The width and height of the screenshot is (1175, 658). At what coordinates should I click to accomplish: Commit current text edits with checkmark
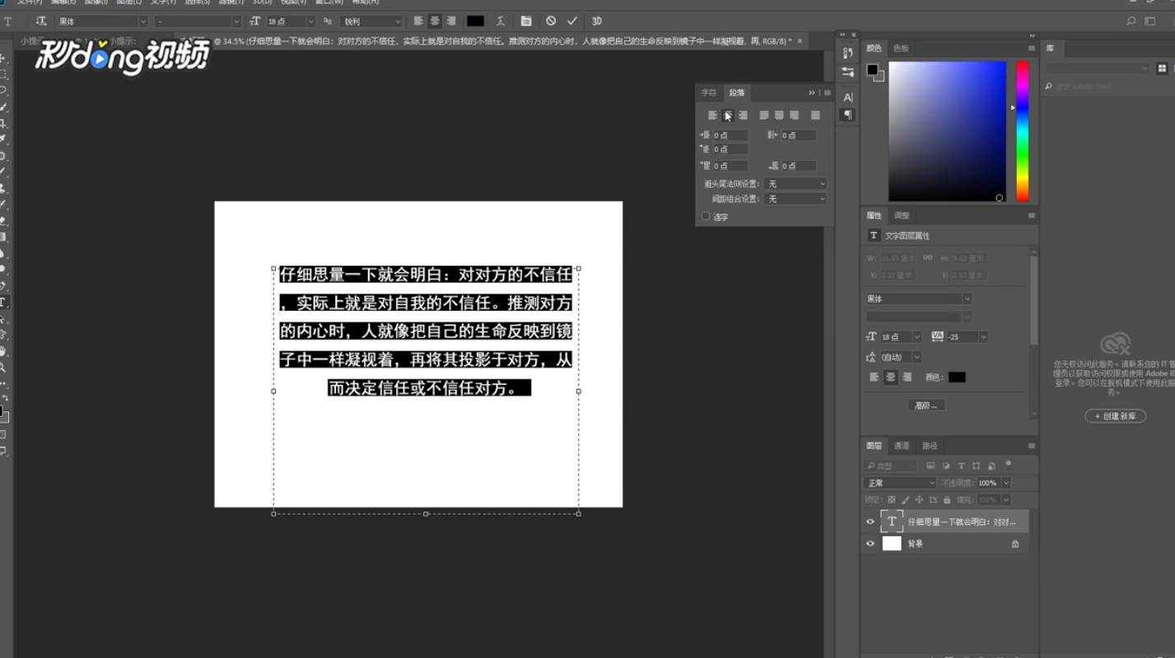point(572,21)
